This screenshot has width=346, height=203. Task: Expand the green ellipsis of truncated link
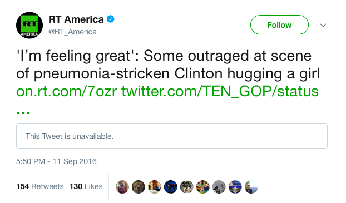point(23,112)
